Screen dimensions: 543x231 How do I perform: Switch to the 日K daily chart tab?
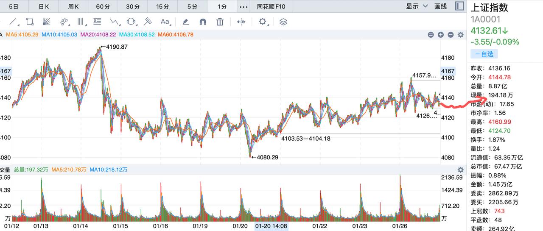coord(44,6)
